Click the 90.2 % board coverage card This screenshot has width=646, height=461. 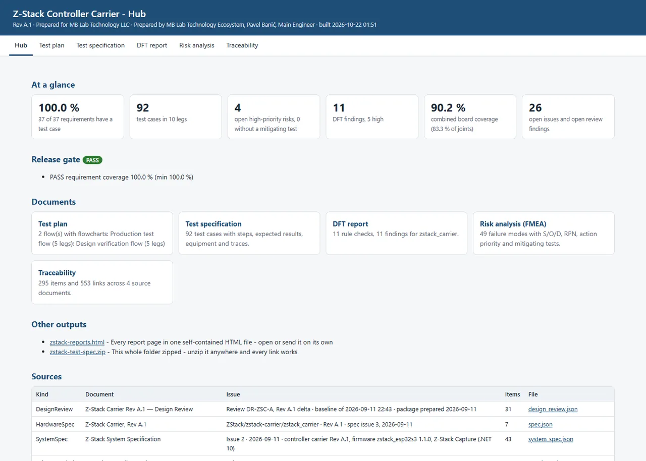(x=470, y=117)
